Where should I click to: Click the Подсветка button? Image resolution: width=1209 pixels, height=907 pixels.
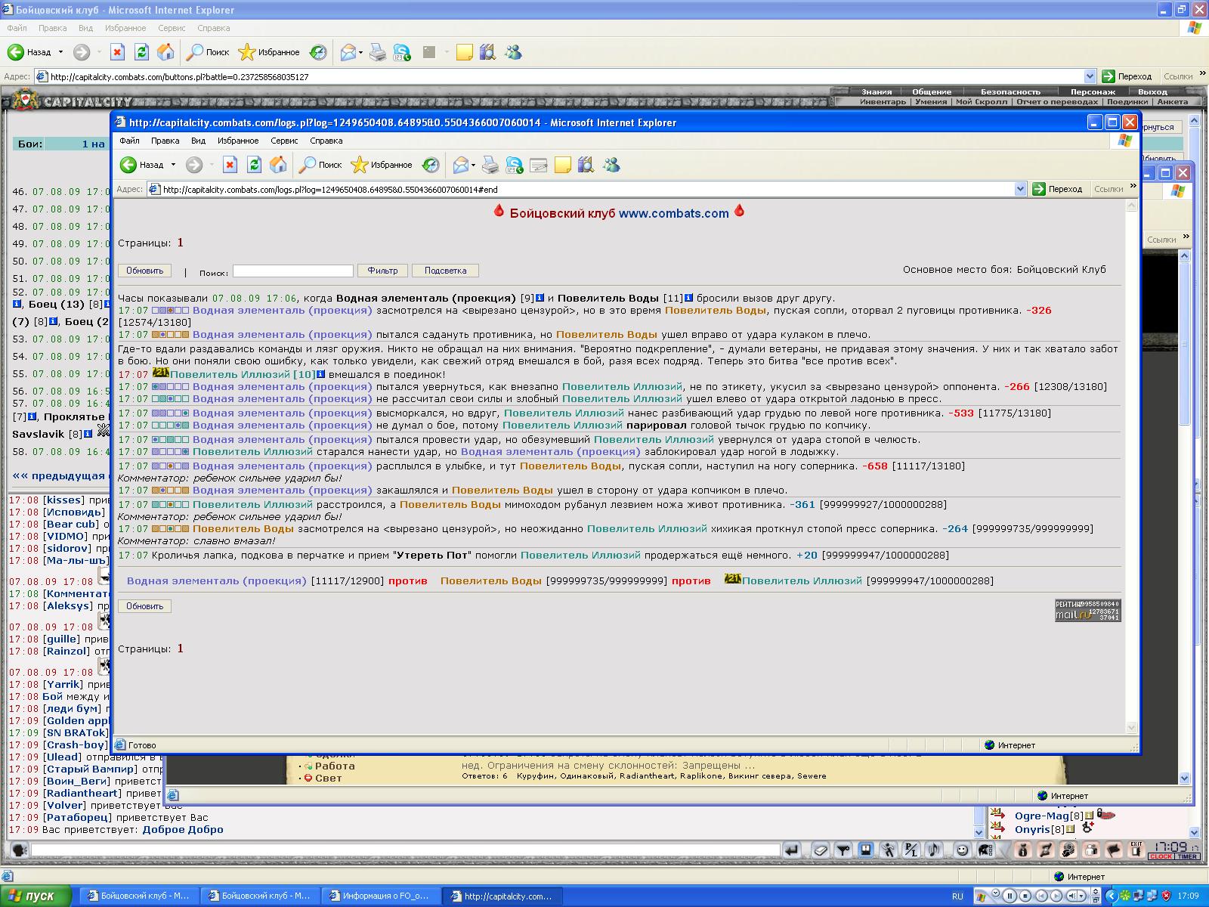pyautogui.click(x=445, y=271)
